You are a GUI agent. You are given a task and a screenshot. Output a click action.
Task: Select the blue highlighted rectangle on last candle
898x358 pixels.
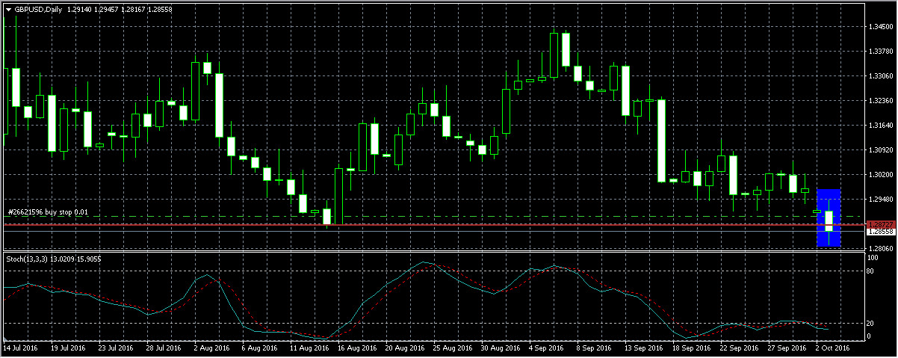coord(829,217)
